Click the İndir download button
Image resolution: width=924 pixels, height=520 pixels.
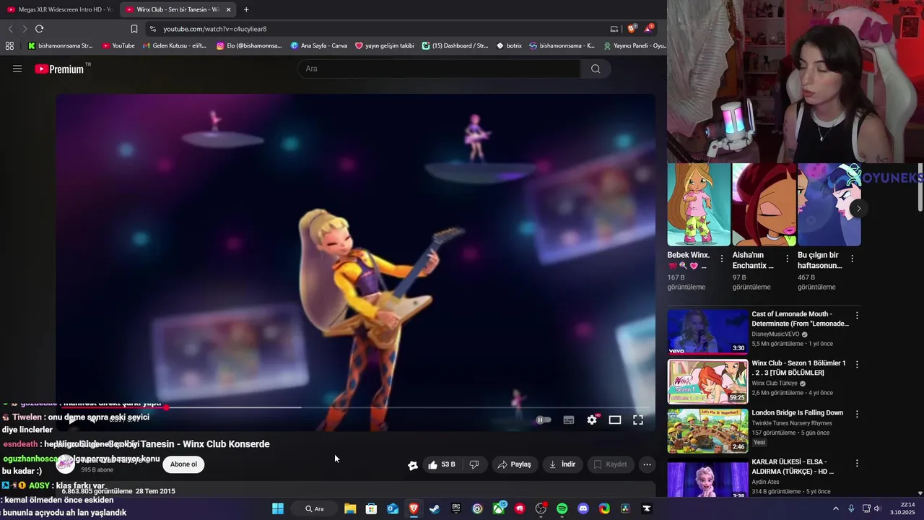562,464
